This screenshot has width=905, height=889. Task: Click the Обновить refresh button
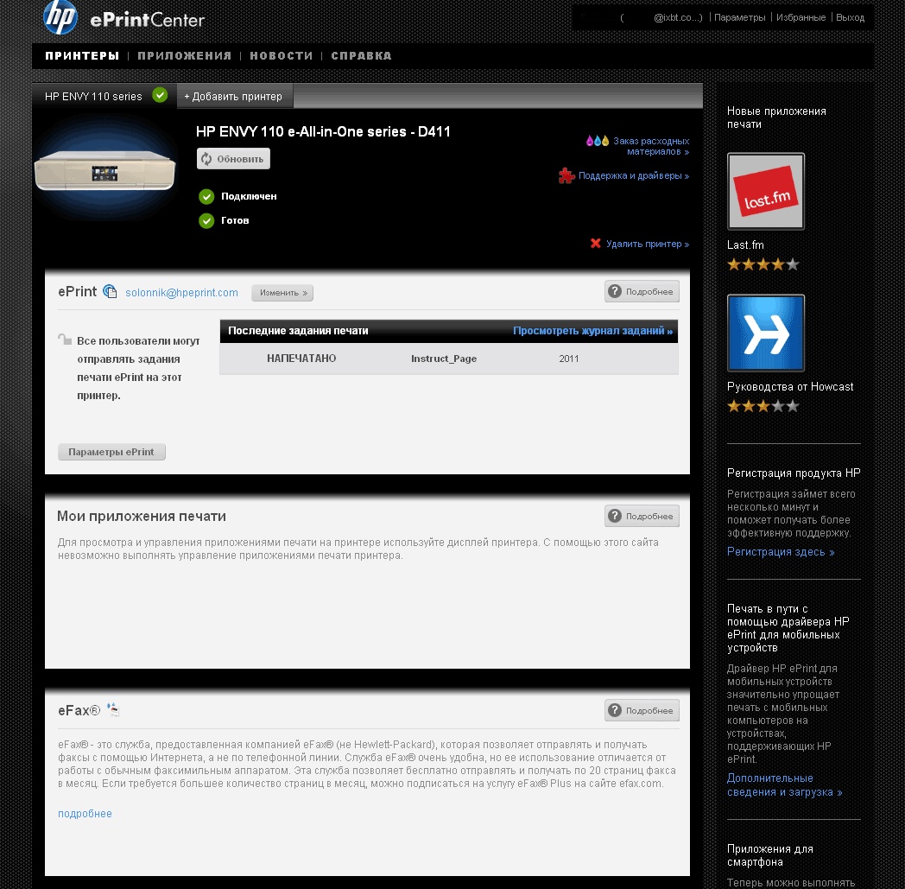[x=233, y=159]
